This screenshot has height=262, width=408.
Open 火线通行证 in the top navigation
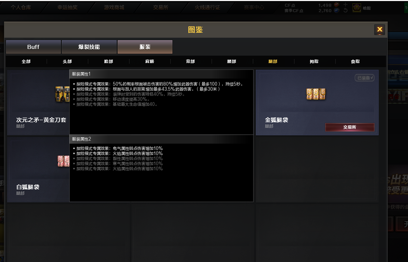pyautogui.click(x=207, y=7)
